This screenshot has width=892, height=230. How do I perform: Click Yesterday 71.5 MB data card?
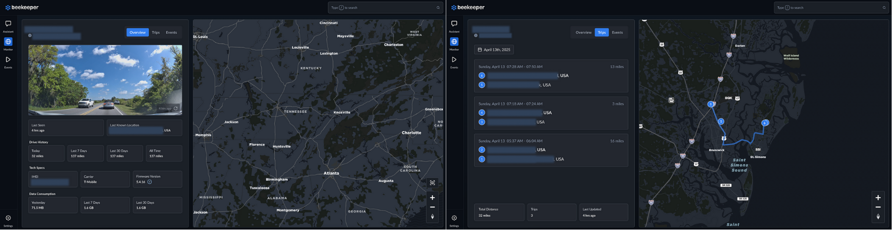[x=53, y=205]
